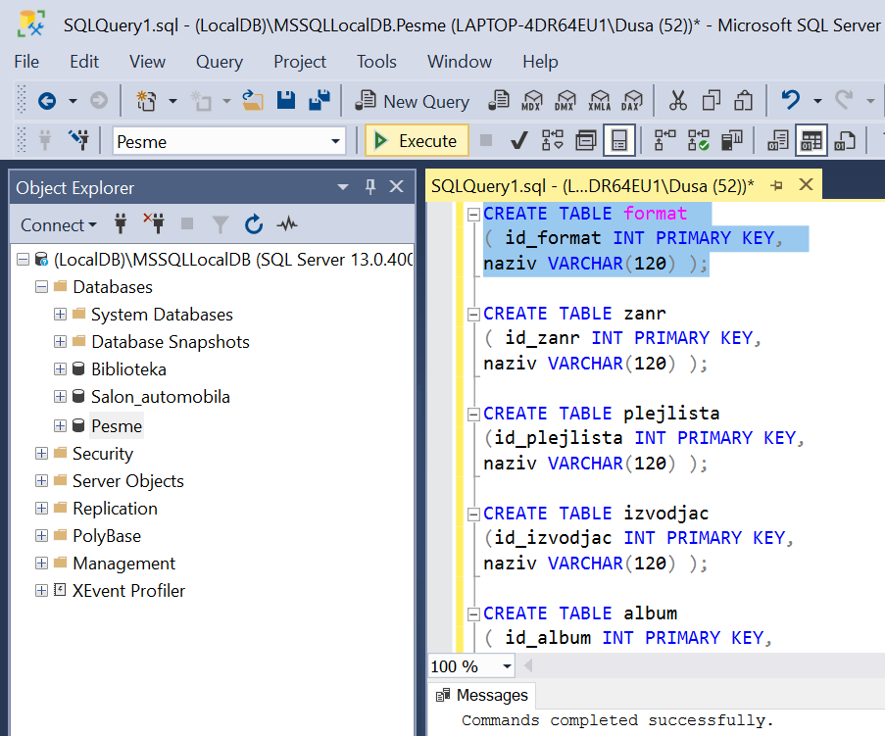Expand the Salon_automobila database node

[x=61, y=397]
